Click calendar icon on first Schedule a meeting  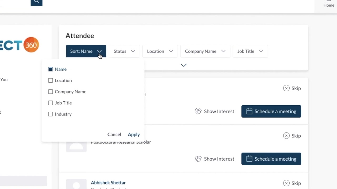coord(249,111)
